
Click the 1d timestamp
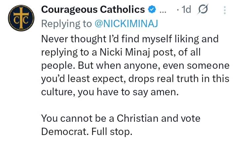tap(186, 10)
